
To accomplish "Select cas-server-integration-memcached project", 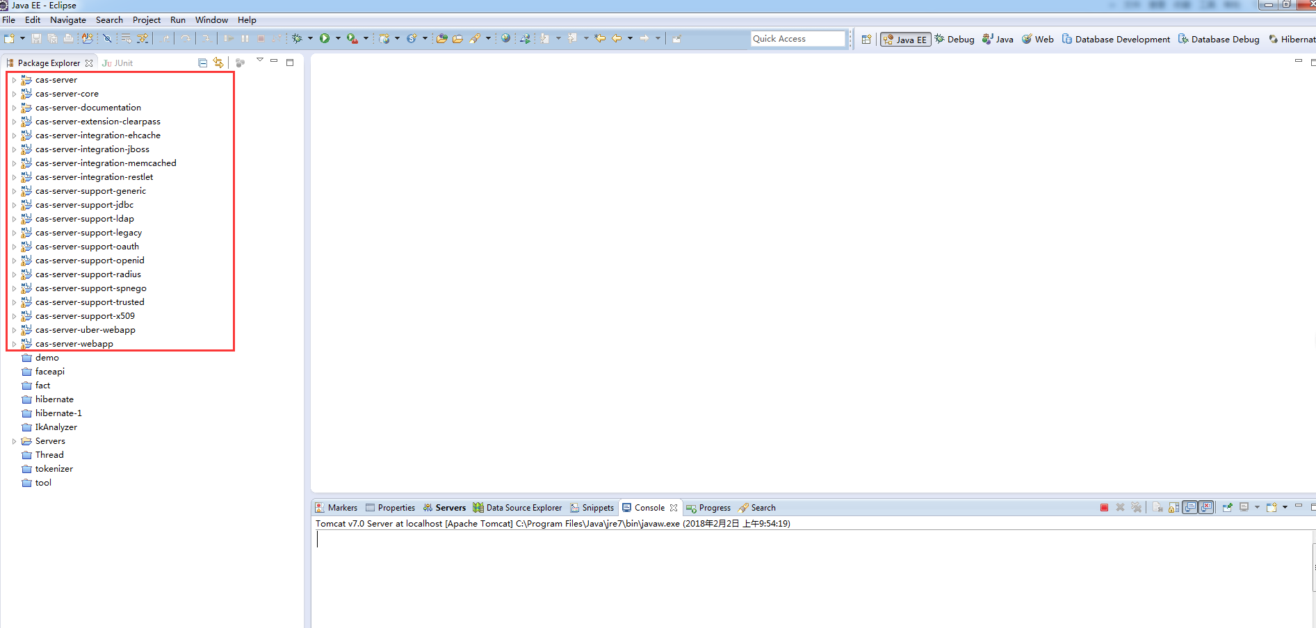I will pyautogui.click(x=106, y=163).
